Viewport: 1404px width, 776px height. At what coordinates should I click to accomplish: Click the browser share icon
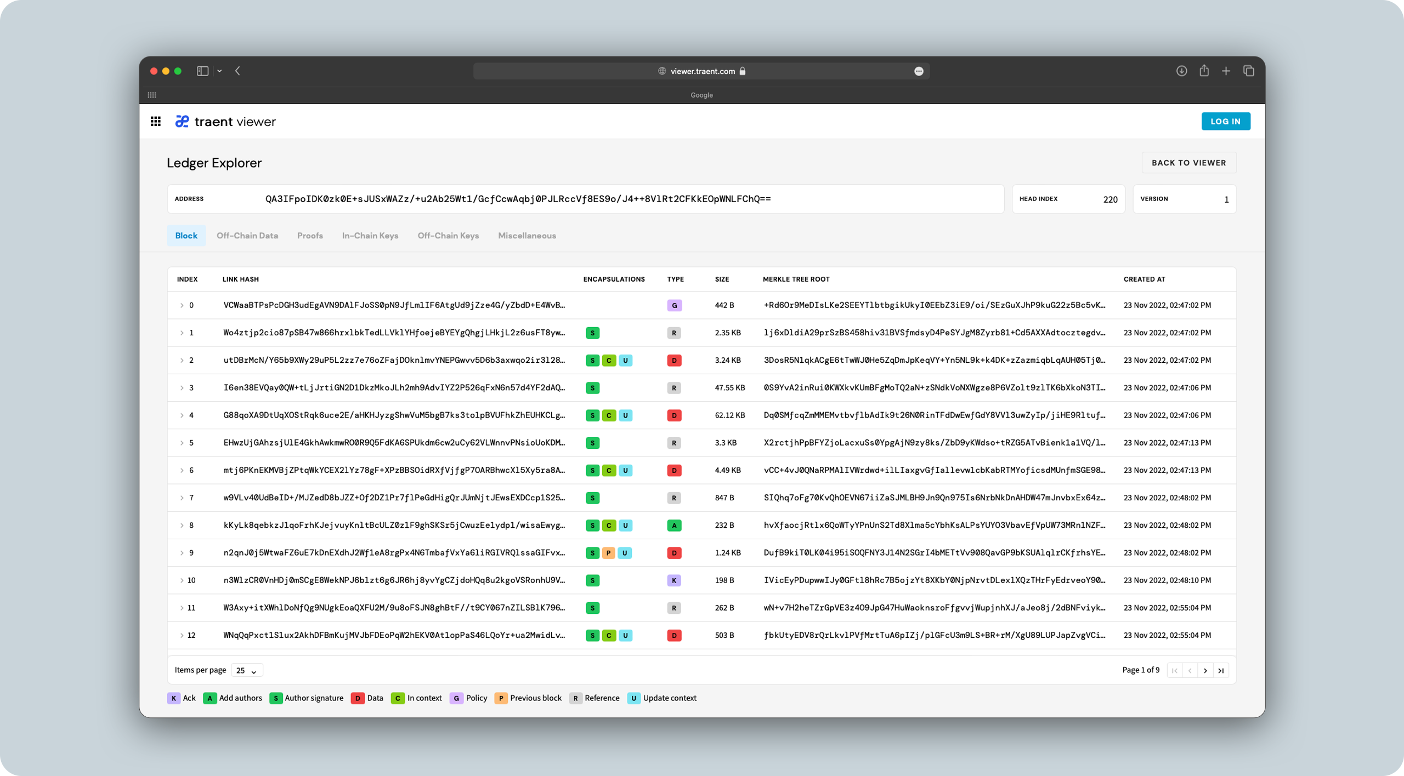pyautogui.click(x=1204, y=71)
